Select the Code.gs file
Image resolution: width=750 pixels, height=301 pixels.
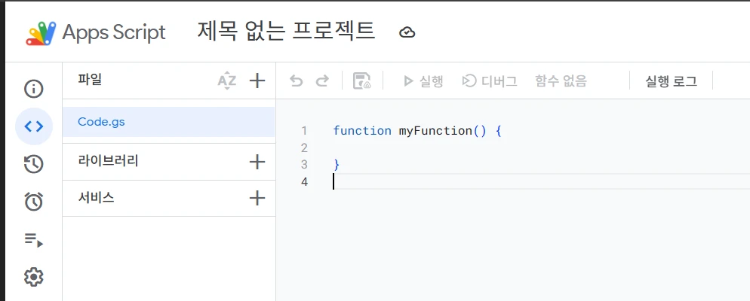101,122
